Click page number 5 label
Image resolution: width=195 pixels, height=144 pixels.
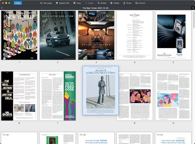coord(173,62)
